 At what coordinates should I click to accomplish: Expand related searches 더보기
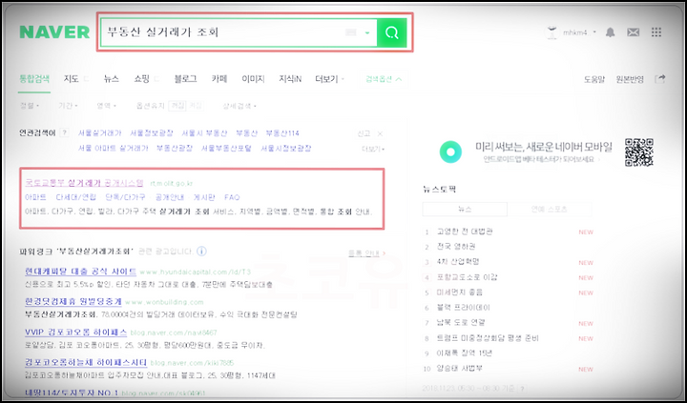373,150
